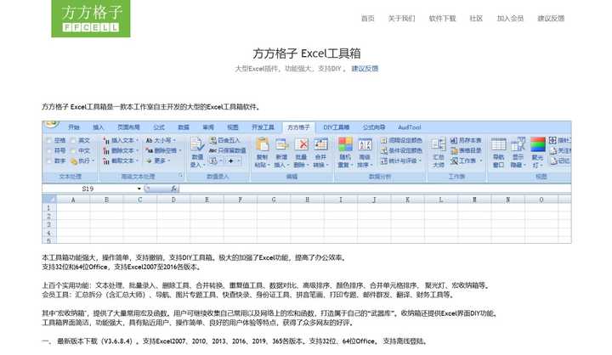The height and width of the screenshot is (355, 612).
Task: Open the 软件下载 navigation link
Action: pos(443,19)
